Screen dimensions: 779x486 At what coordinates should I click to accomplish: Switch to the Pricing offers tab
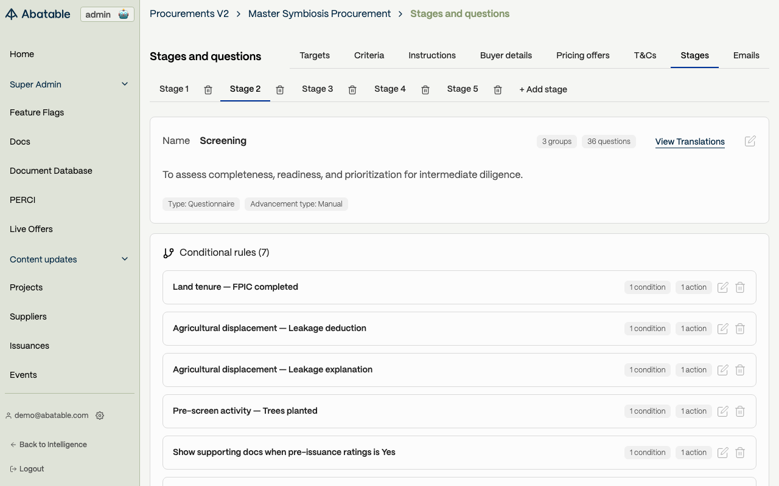point(582,55)
